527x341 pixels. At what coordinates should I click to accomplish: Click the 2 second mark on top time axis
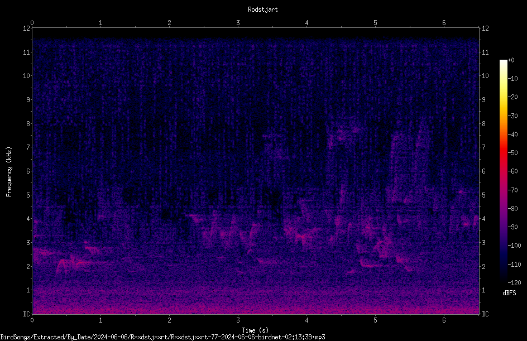tap(169, 23)
